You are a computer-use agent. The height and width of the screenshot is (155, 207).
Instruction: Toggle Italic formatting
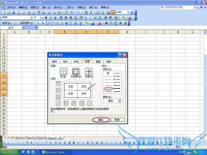[51, 18]
